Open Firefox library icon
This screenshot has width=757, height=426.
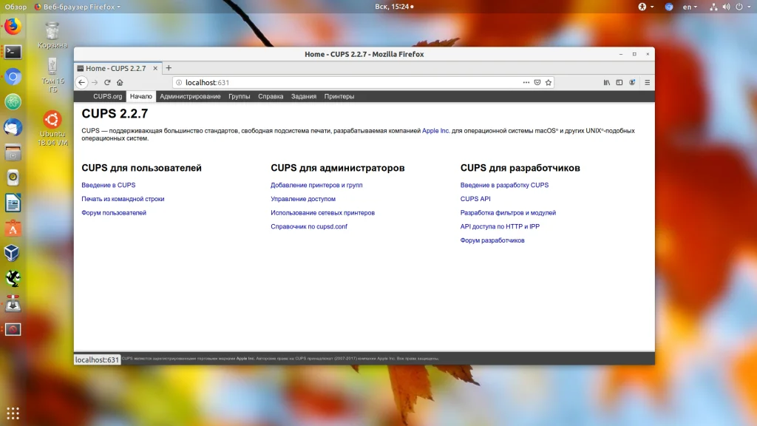(607, 83)
